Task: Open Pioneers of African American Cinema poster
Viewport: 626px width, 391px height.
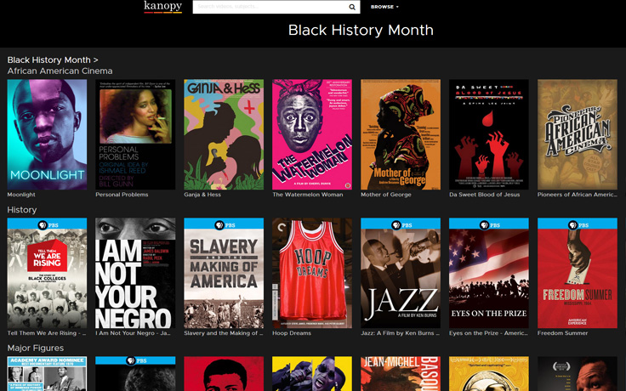Action: [x=578, y=134]
